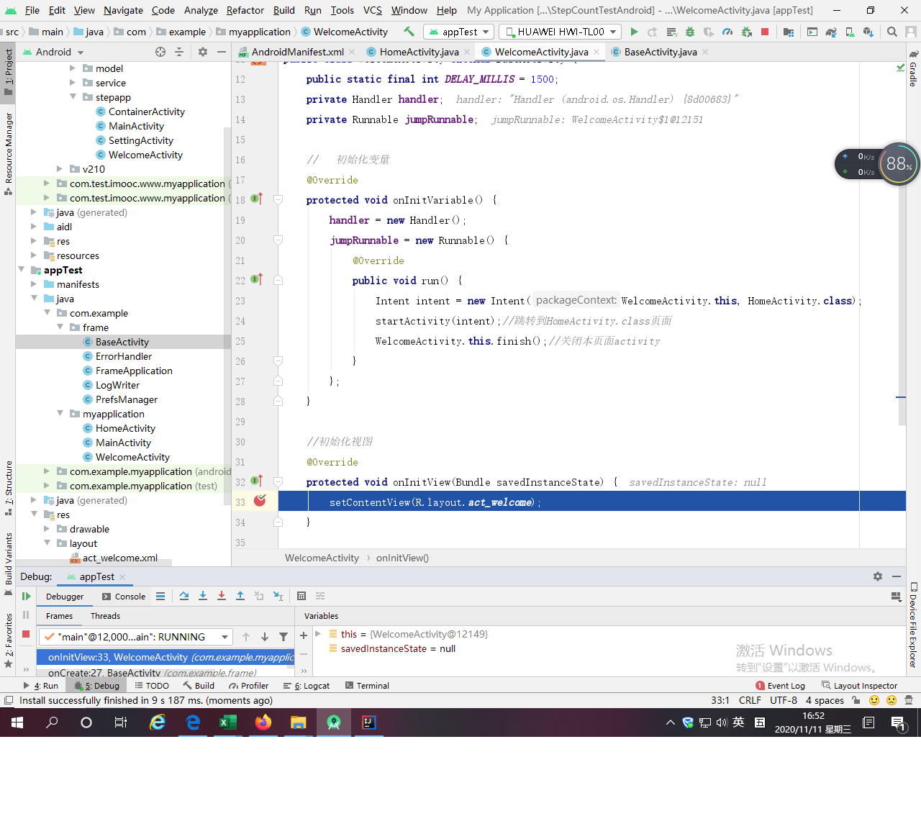Toggle Favorites tool window
Image resolution: width=921 pixels, height=829 pixels.
(x=8, y=640)
